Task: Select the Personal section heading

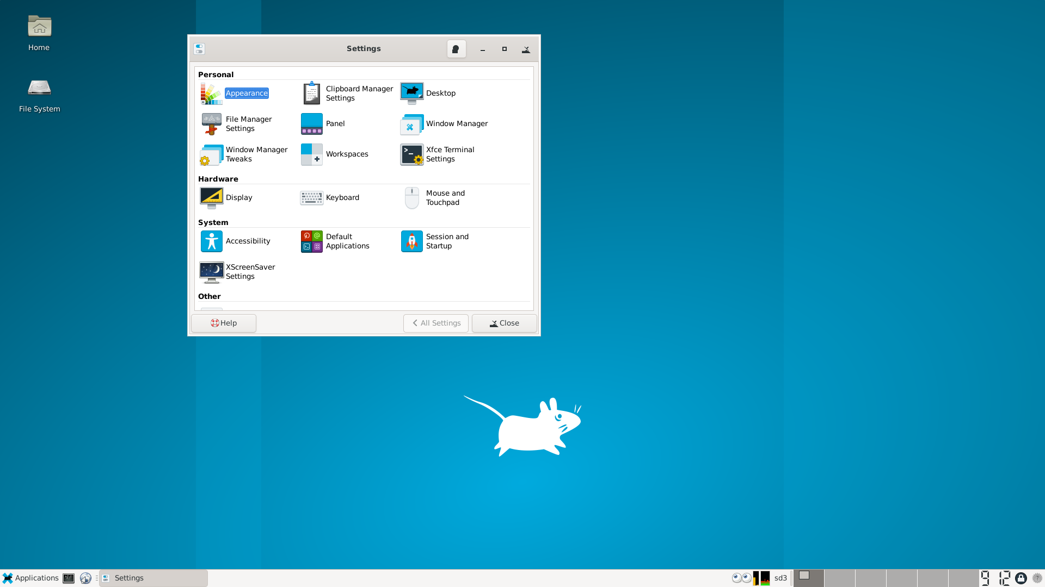Action: 216,75
